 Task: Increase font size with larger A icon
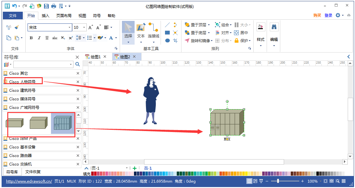click(91, 27)
